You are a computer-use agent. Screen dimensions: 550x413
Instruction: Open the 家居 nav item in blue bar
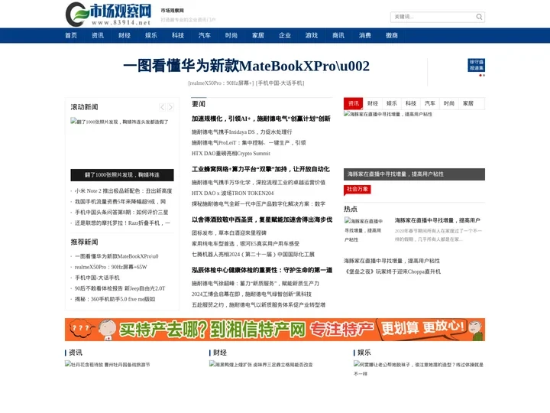click(x=258, y=35)
